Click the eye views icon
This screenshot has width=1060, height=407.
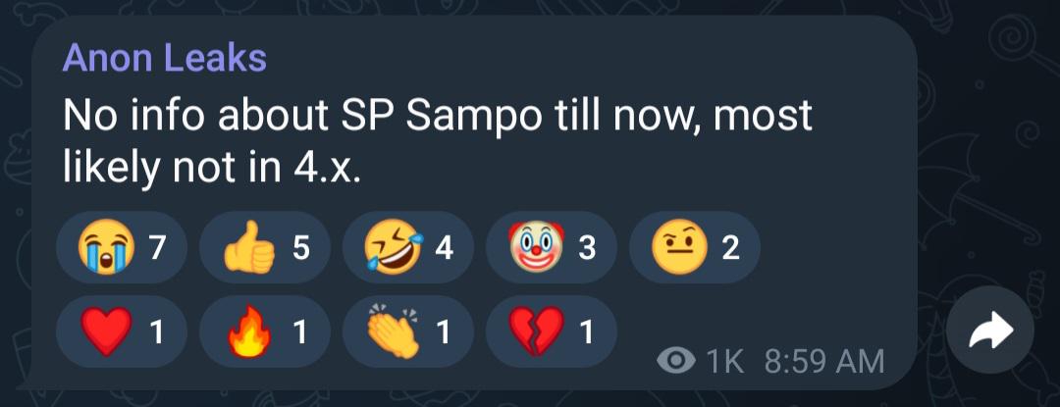click(676, 363)
